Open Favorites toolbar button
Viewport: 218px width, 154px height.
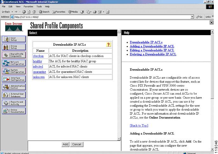click(x=59, y=12)
